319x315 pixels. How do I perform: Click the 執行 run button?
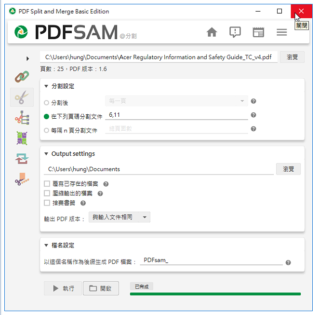pyautogui.click(x=63, y=288)
